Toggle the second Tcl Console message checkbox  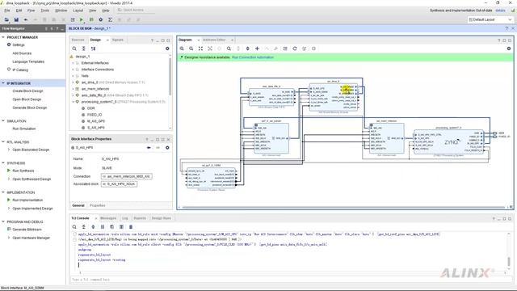(x=74, y=239)
